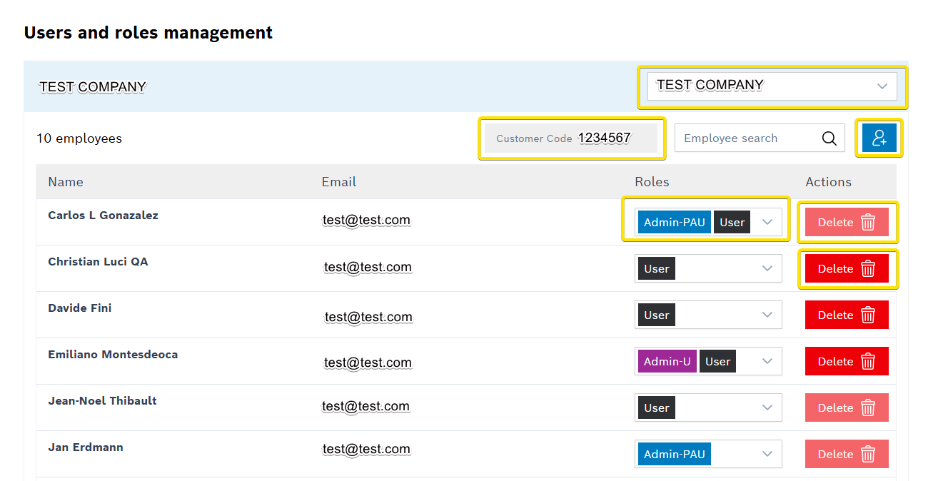Screen dimensions: 933x481
Task: Click the '10 employees' count text
Action: [79, 138]
